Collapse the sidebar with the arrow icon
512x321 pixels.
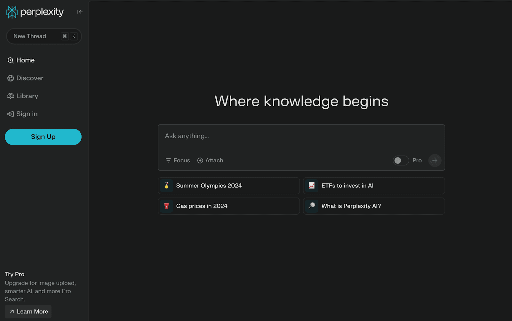80,12
